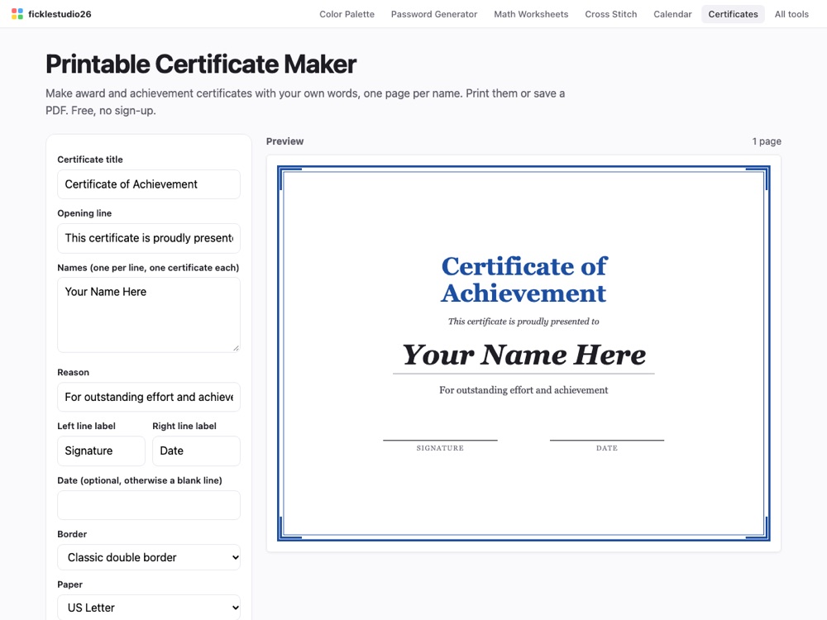This screenshot has height=620, width=827.
Task: Grab the Names textarea resize handle
Action: (236, 347)
